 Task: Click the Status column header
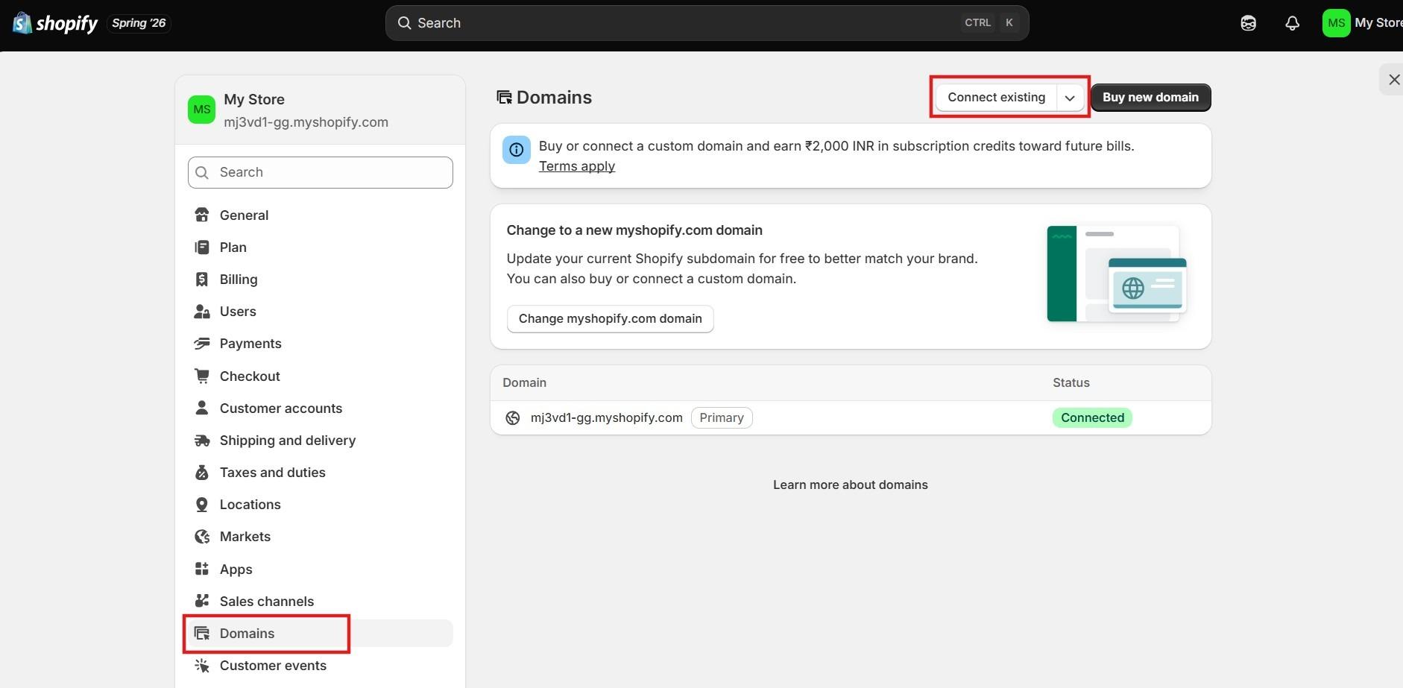point(1071,382)
